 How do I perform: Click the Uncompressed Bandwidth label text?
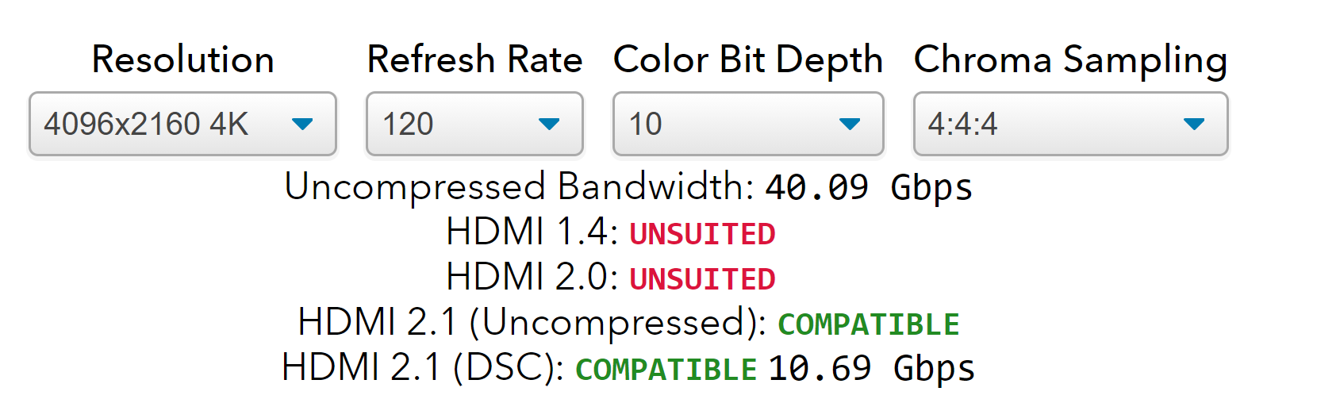[x=519, y=187]
